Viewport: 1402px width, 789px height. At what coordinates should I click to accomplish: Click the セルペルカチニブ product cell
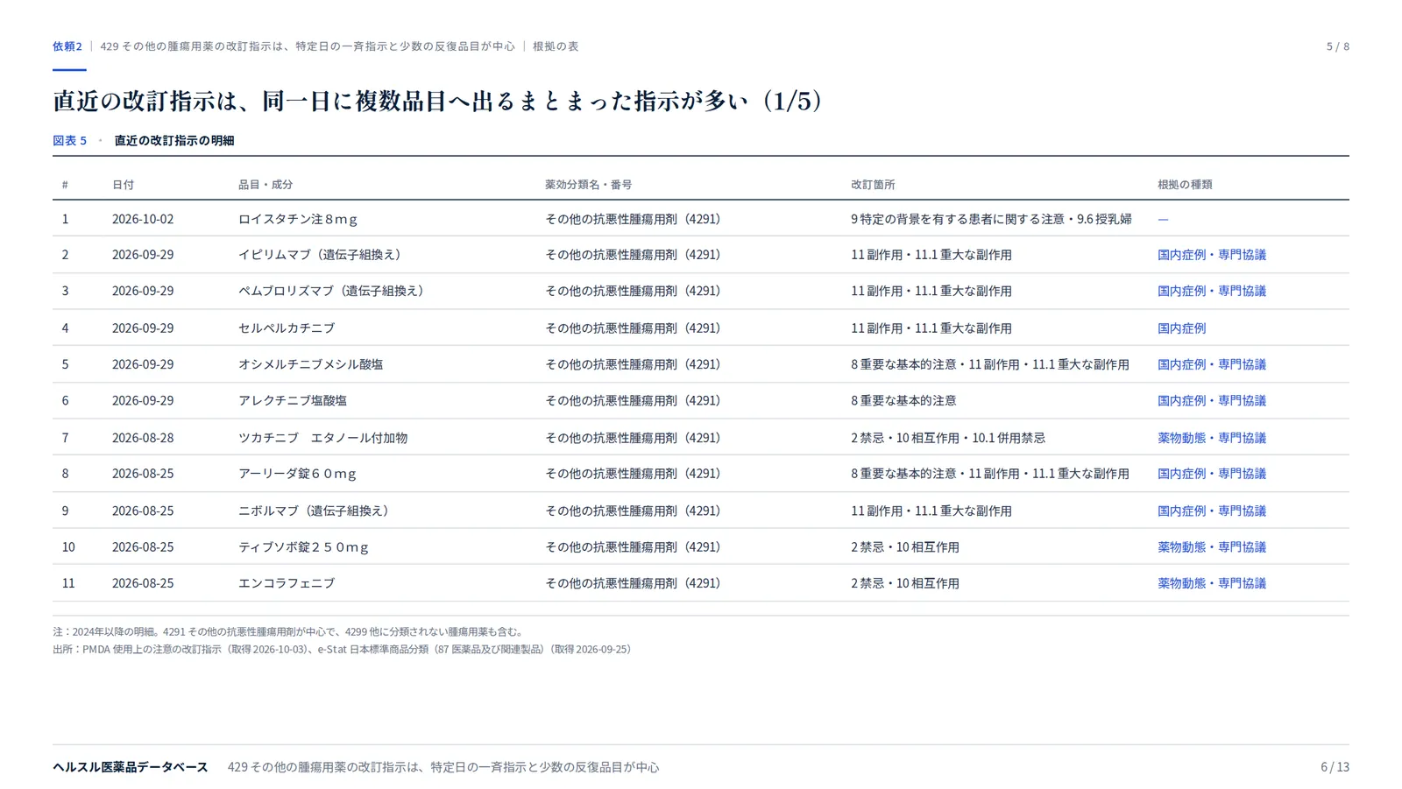[287, 328]
